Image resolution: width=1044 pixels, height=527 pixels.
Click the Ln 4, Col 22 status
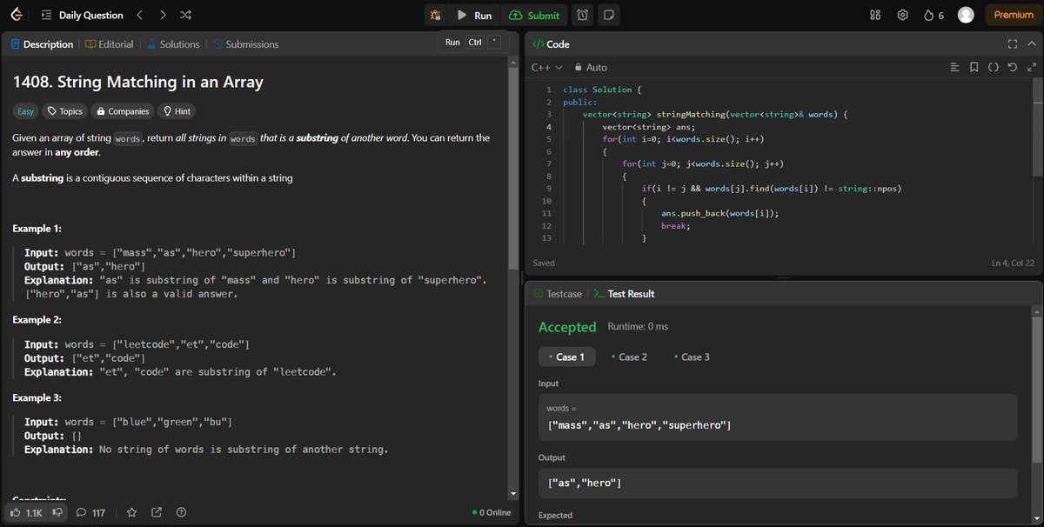point(1013,263)
